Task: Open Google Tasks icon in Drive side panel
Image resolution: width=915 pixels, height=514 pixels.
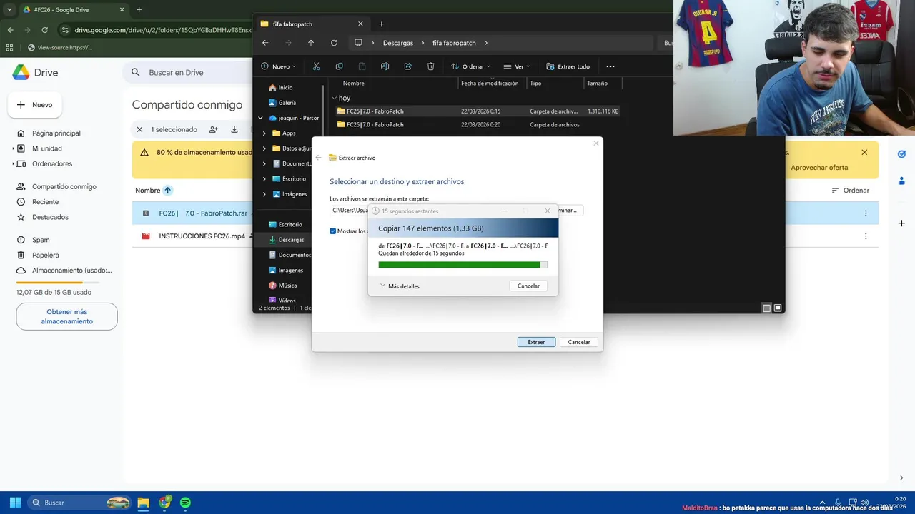Action: pyautogui.click(x=901, y=154)
